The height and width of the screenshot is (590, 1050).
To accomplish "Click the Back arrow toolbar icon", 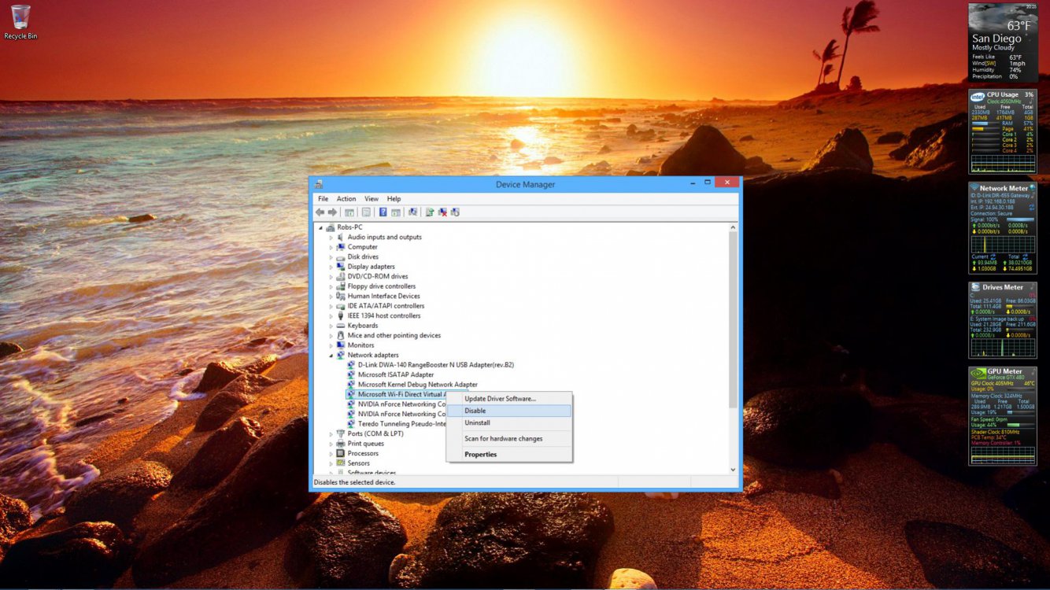I will (x=320, y=212).
